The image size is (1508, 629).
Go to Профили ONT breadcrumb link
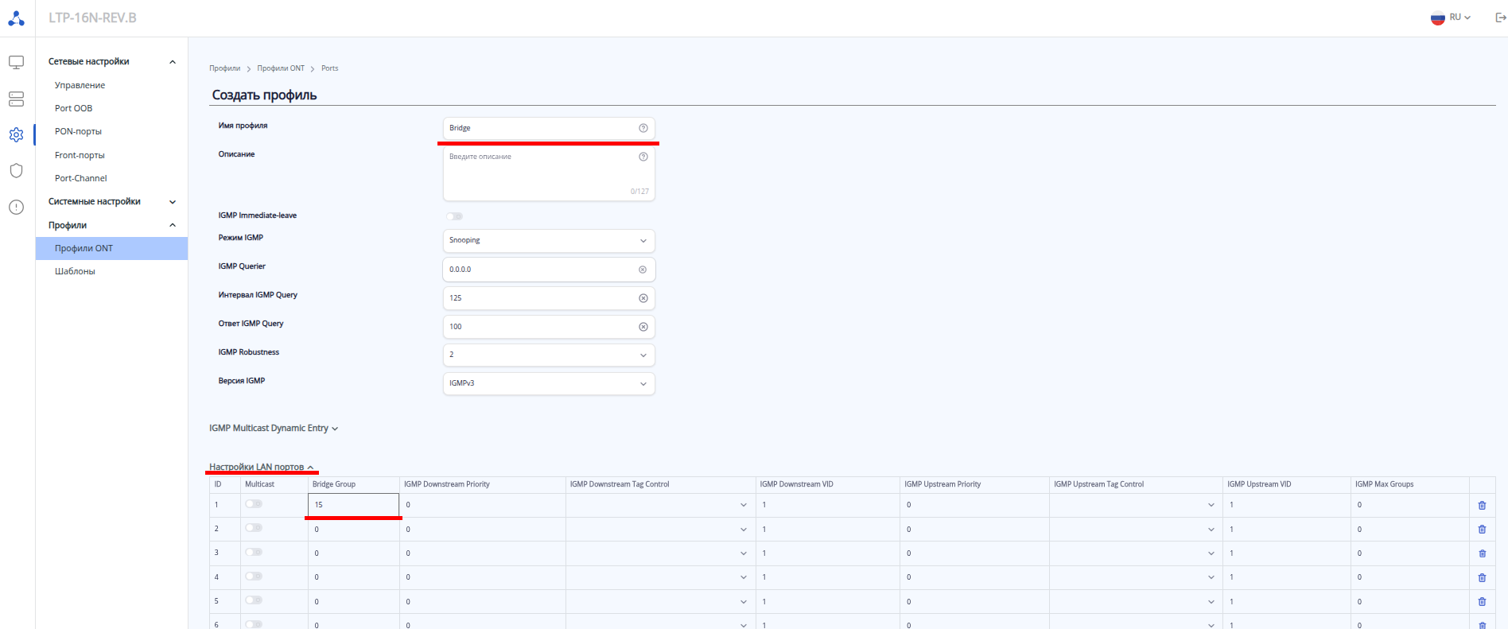pos(281,68)
